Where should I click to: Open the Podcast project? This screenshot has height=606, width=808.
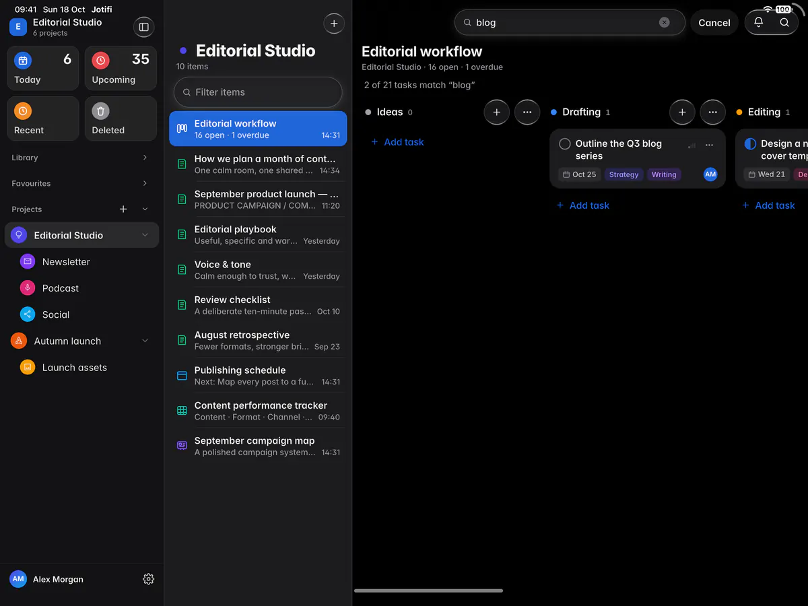pos(82,288)
